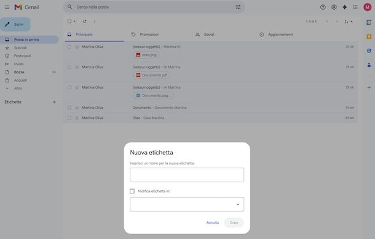Open Google Calendar side panel icon
The image size is (375, 239).
369,22
